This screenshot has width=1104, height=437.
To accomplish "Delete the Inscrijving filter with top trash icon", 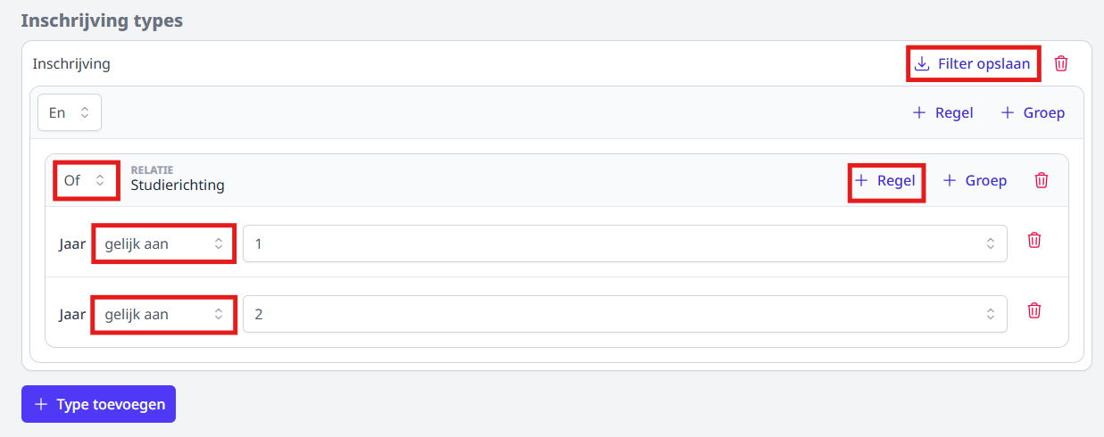I will tap(1061, 63).
